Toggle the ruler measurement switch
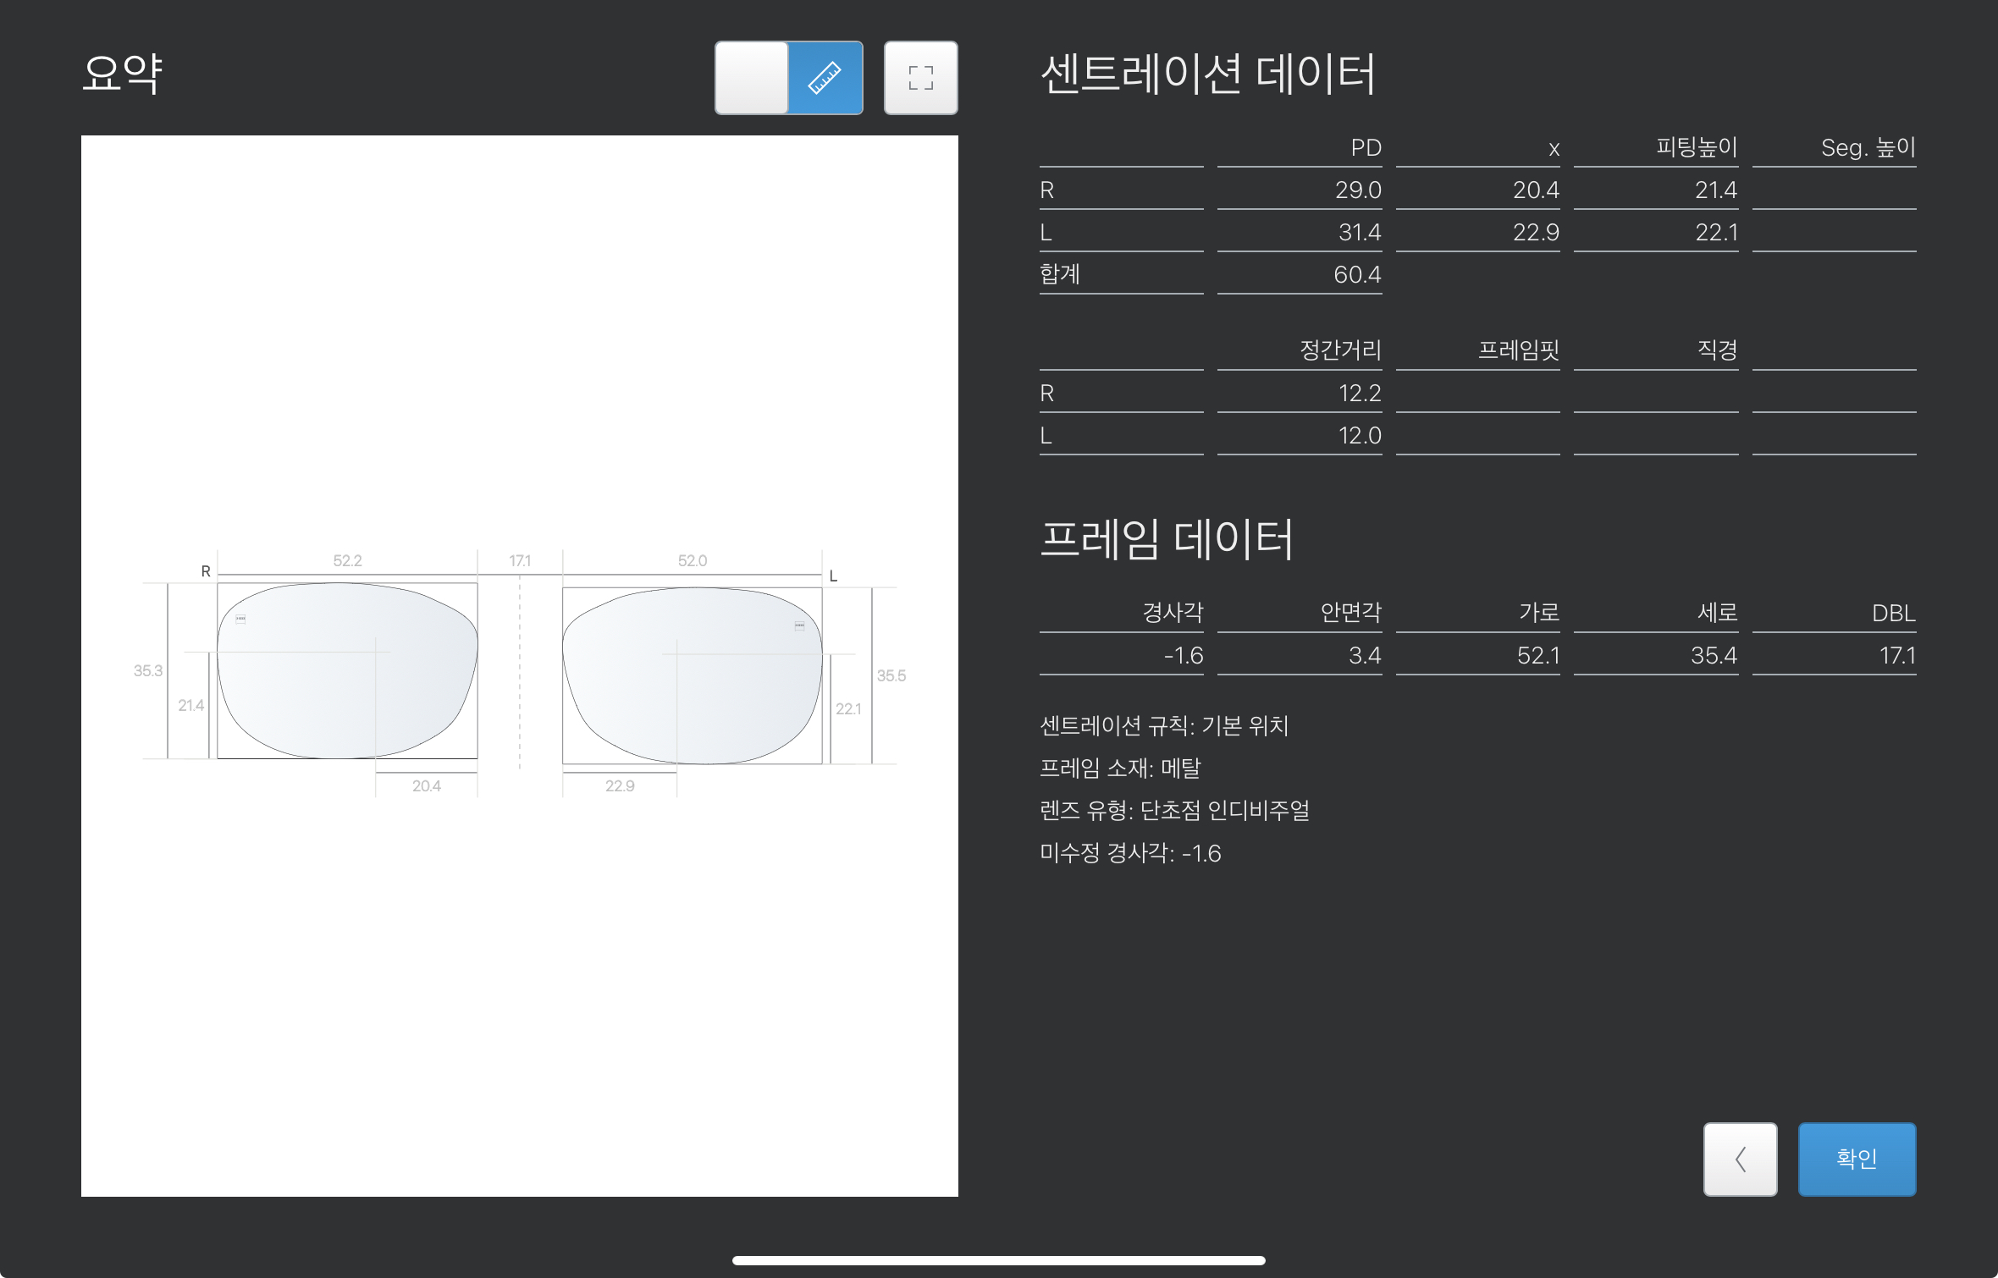Image resolution: width=1998 pixels, height=1278 pixels. click(788, 77)
